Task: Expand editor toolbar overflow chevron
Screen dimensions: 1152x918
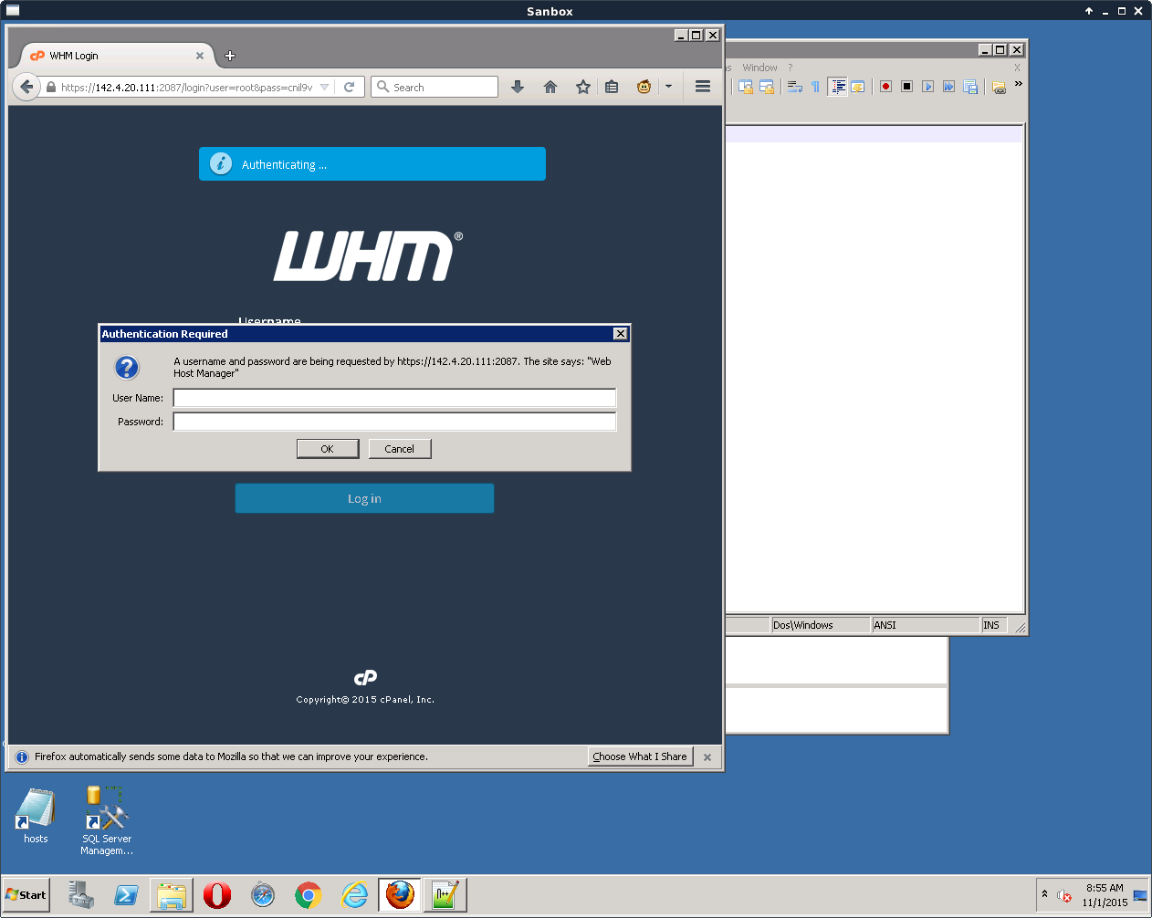Action: click(x=1018, y=84)
